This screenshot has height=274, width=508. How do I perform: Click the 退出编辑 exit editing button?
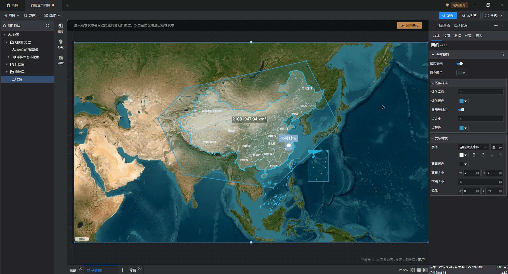pyautogui.click(x=409, y=25)
